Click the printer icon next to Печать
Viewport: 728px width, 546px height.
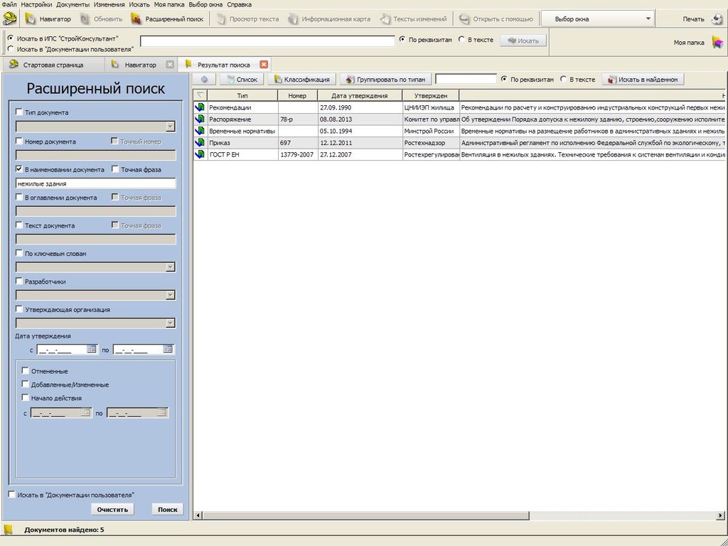pos(717,19)
